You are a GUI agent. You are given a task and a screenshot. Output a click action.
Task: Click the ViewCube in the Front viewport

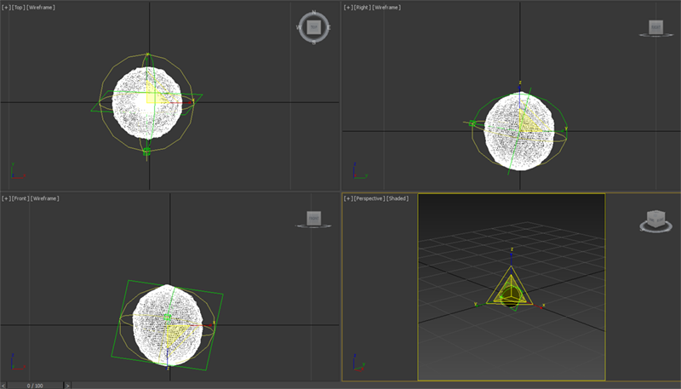coord(313,219)
